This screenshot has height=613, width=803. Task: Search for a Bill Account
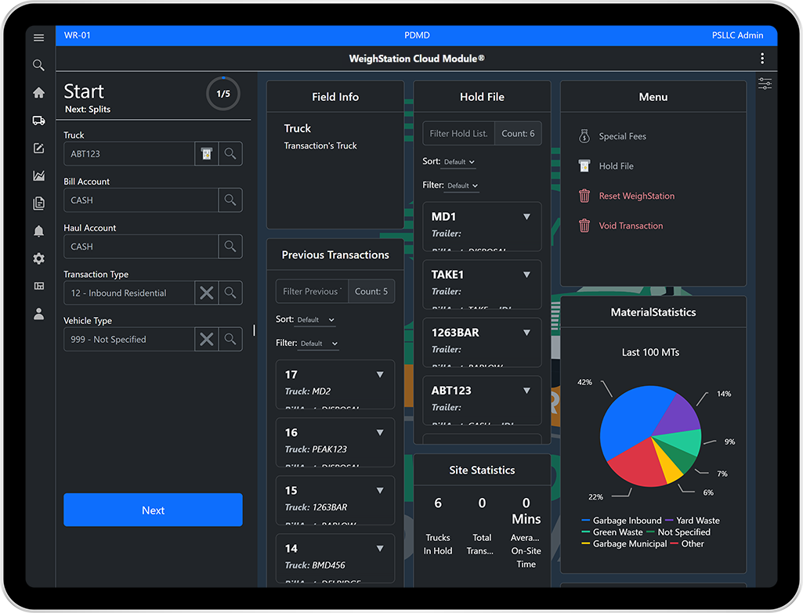pyautogui.click(x=230, y=200)
